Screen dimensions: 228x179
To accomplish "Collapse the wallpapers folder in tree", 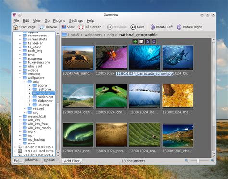I will click(x=20, y=78).
